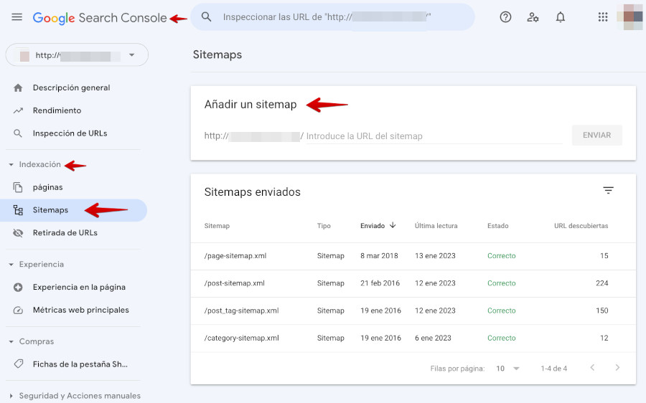Screen dimensions: 646x403
Task: Open the hamburger main menu
Action: (17, 17)
